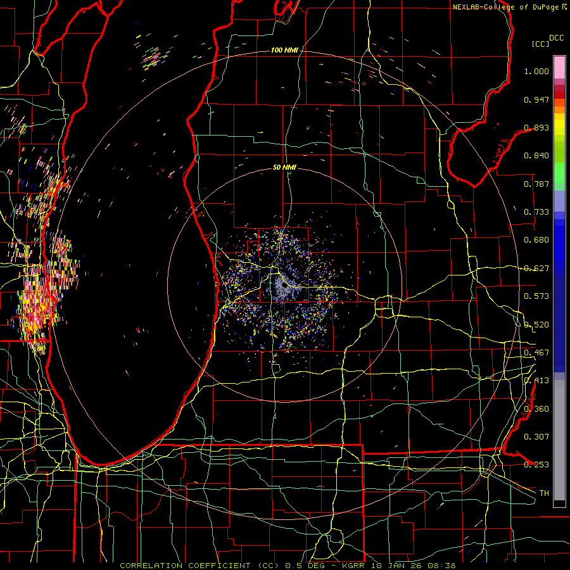Click the 0.893 scale value
This screenshot has height=570, width=570.
(536, 127)
